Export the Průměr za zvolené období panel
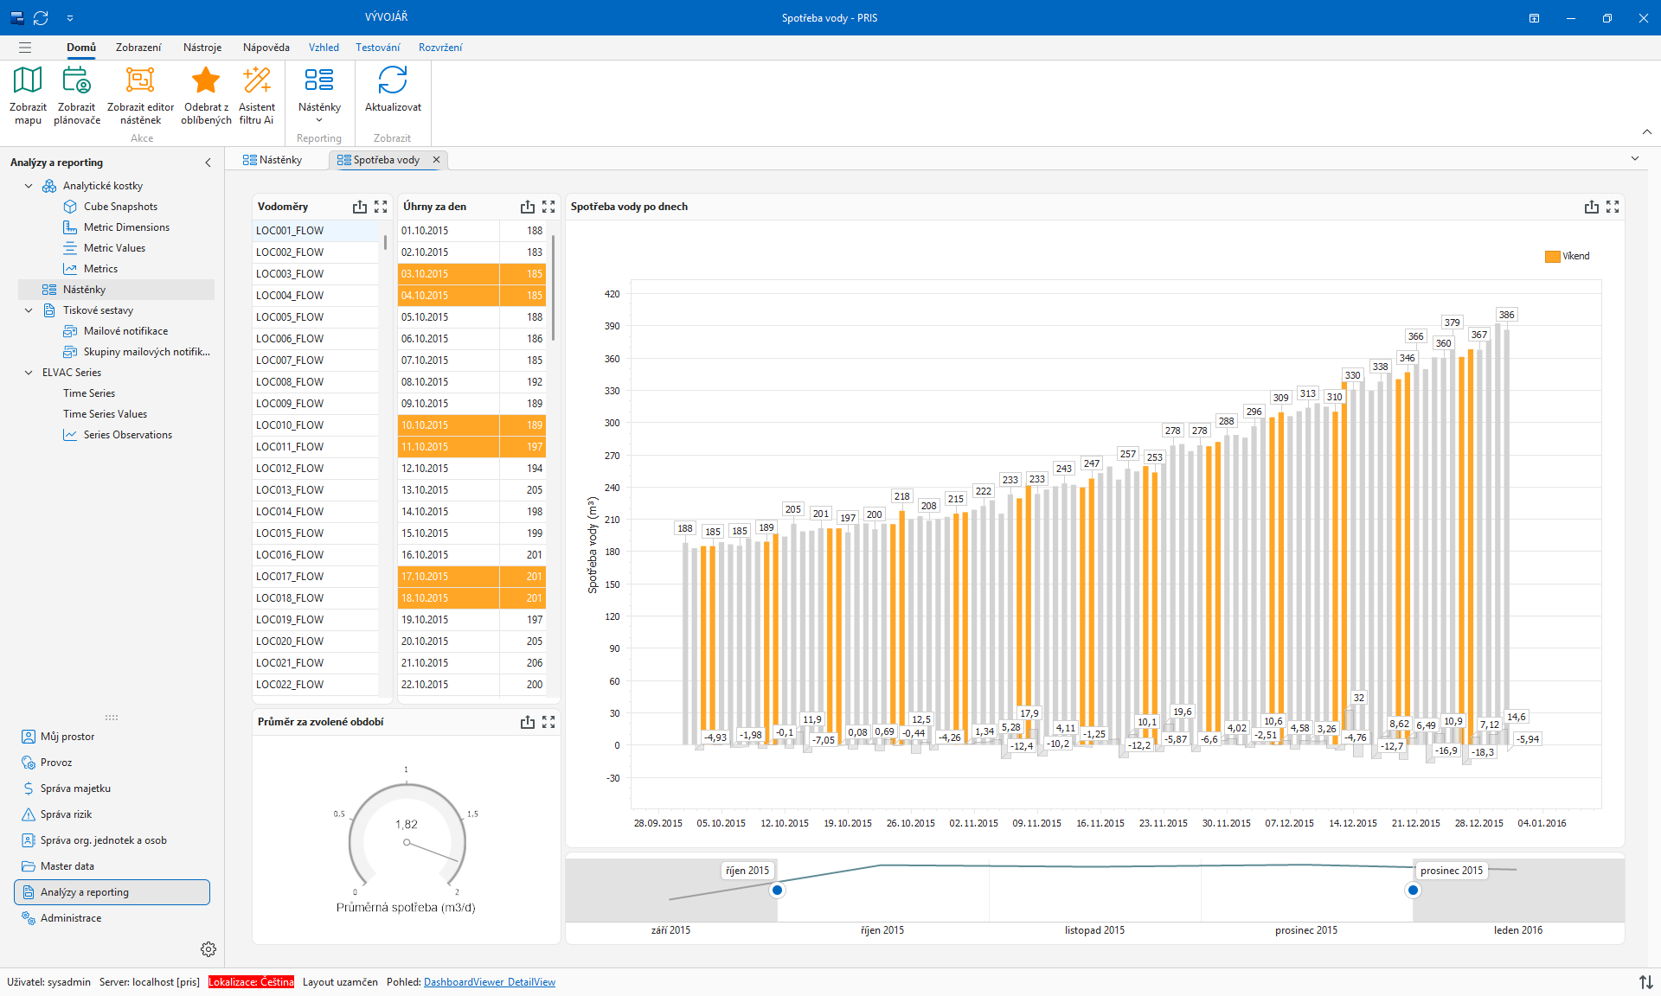 coord(528,722)
